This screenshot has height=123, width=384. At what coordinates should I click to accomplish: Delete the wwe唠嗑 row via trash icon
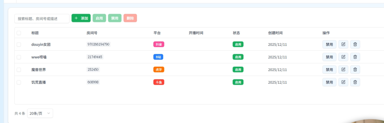click(x=355, y=57)
